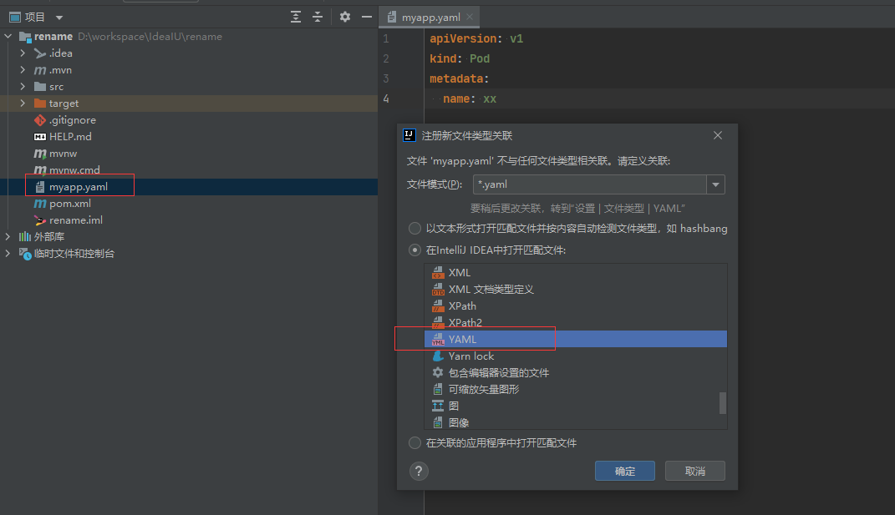Viewport: 895px width, 515px height.
Task: Choose 包含编辑器设置的文件 in the list
Action: [575, 373]
